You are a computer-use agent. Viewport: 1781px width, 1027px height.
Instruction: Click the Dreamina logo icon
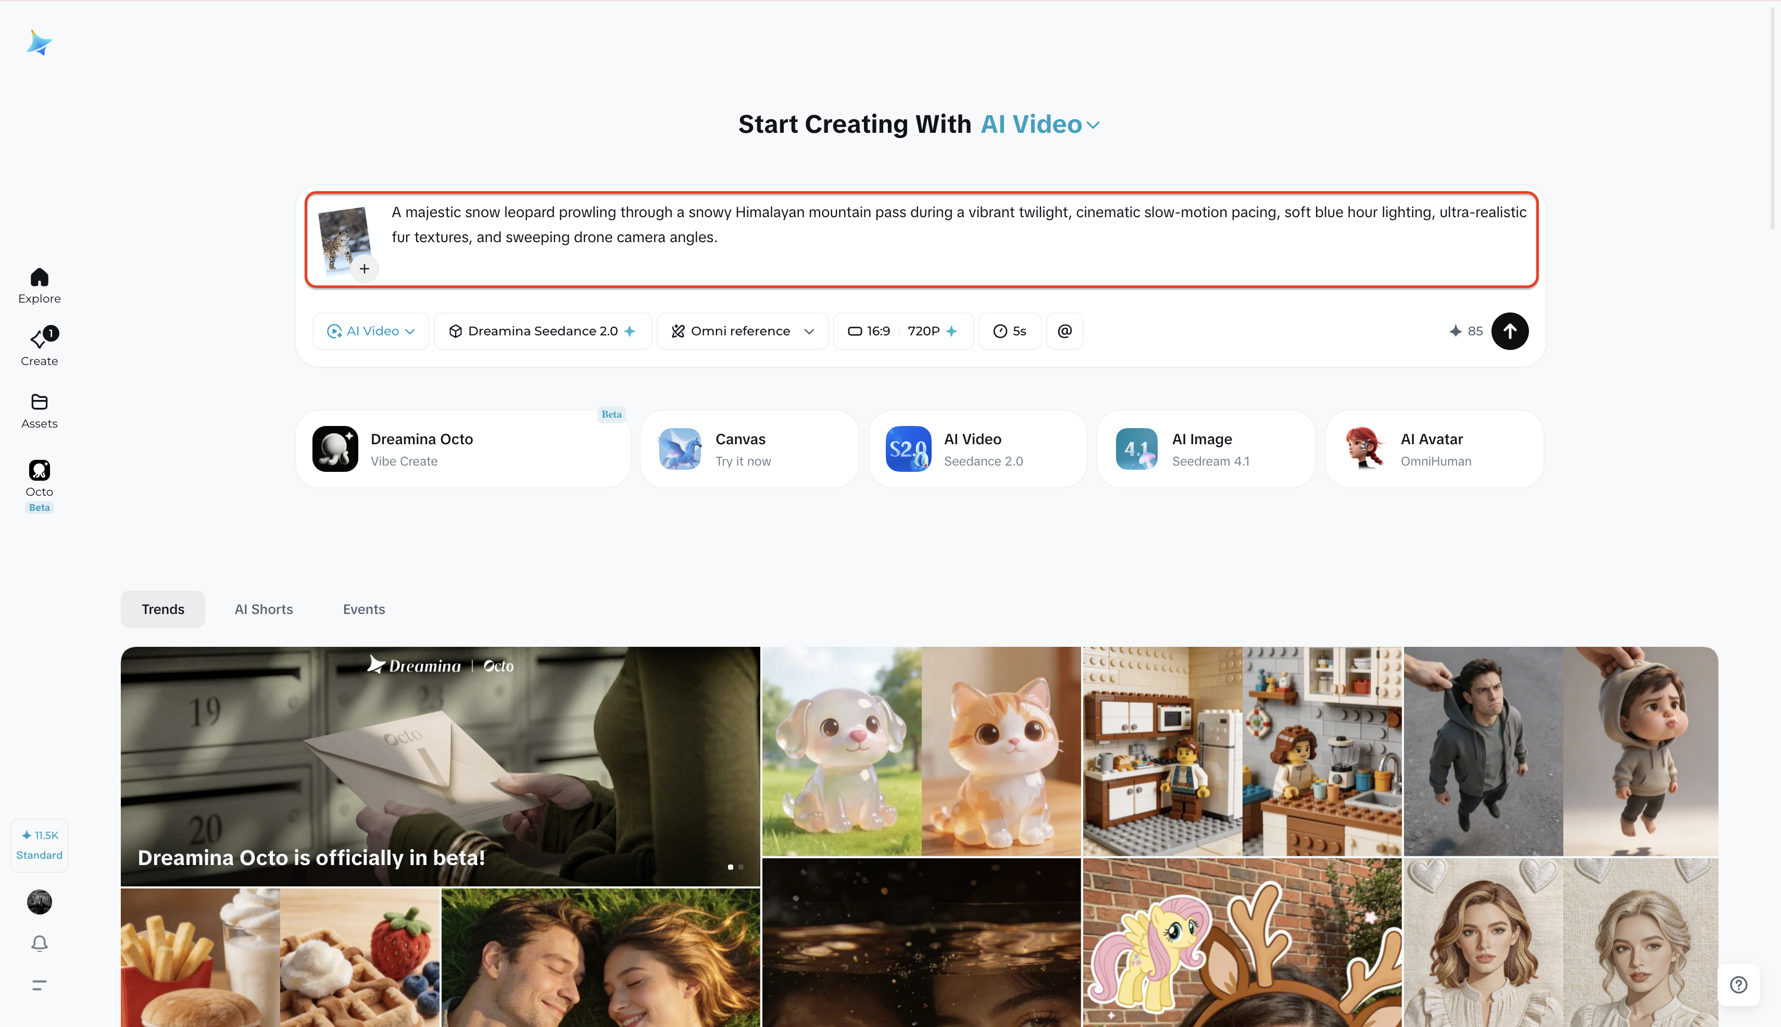39,43
